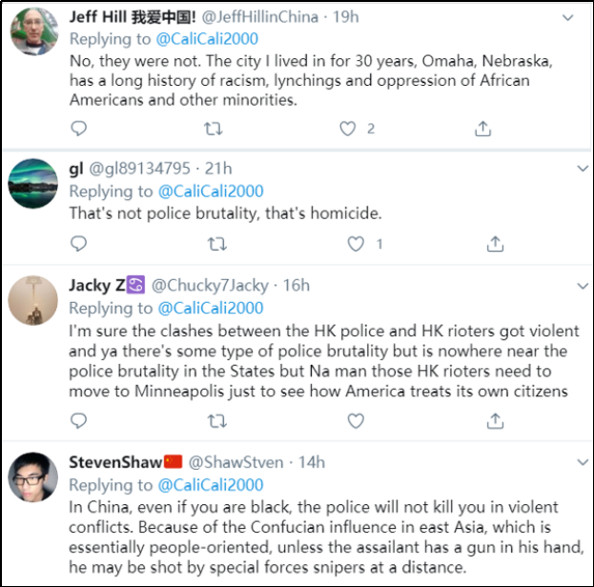
Task: Like gl's homicide tweet
Action: click(357, 244)
